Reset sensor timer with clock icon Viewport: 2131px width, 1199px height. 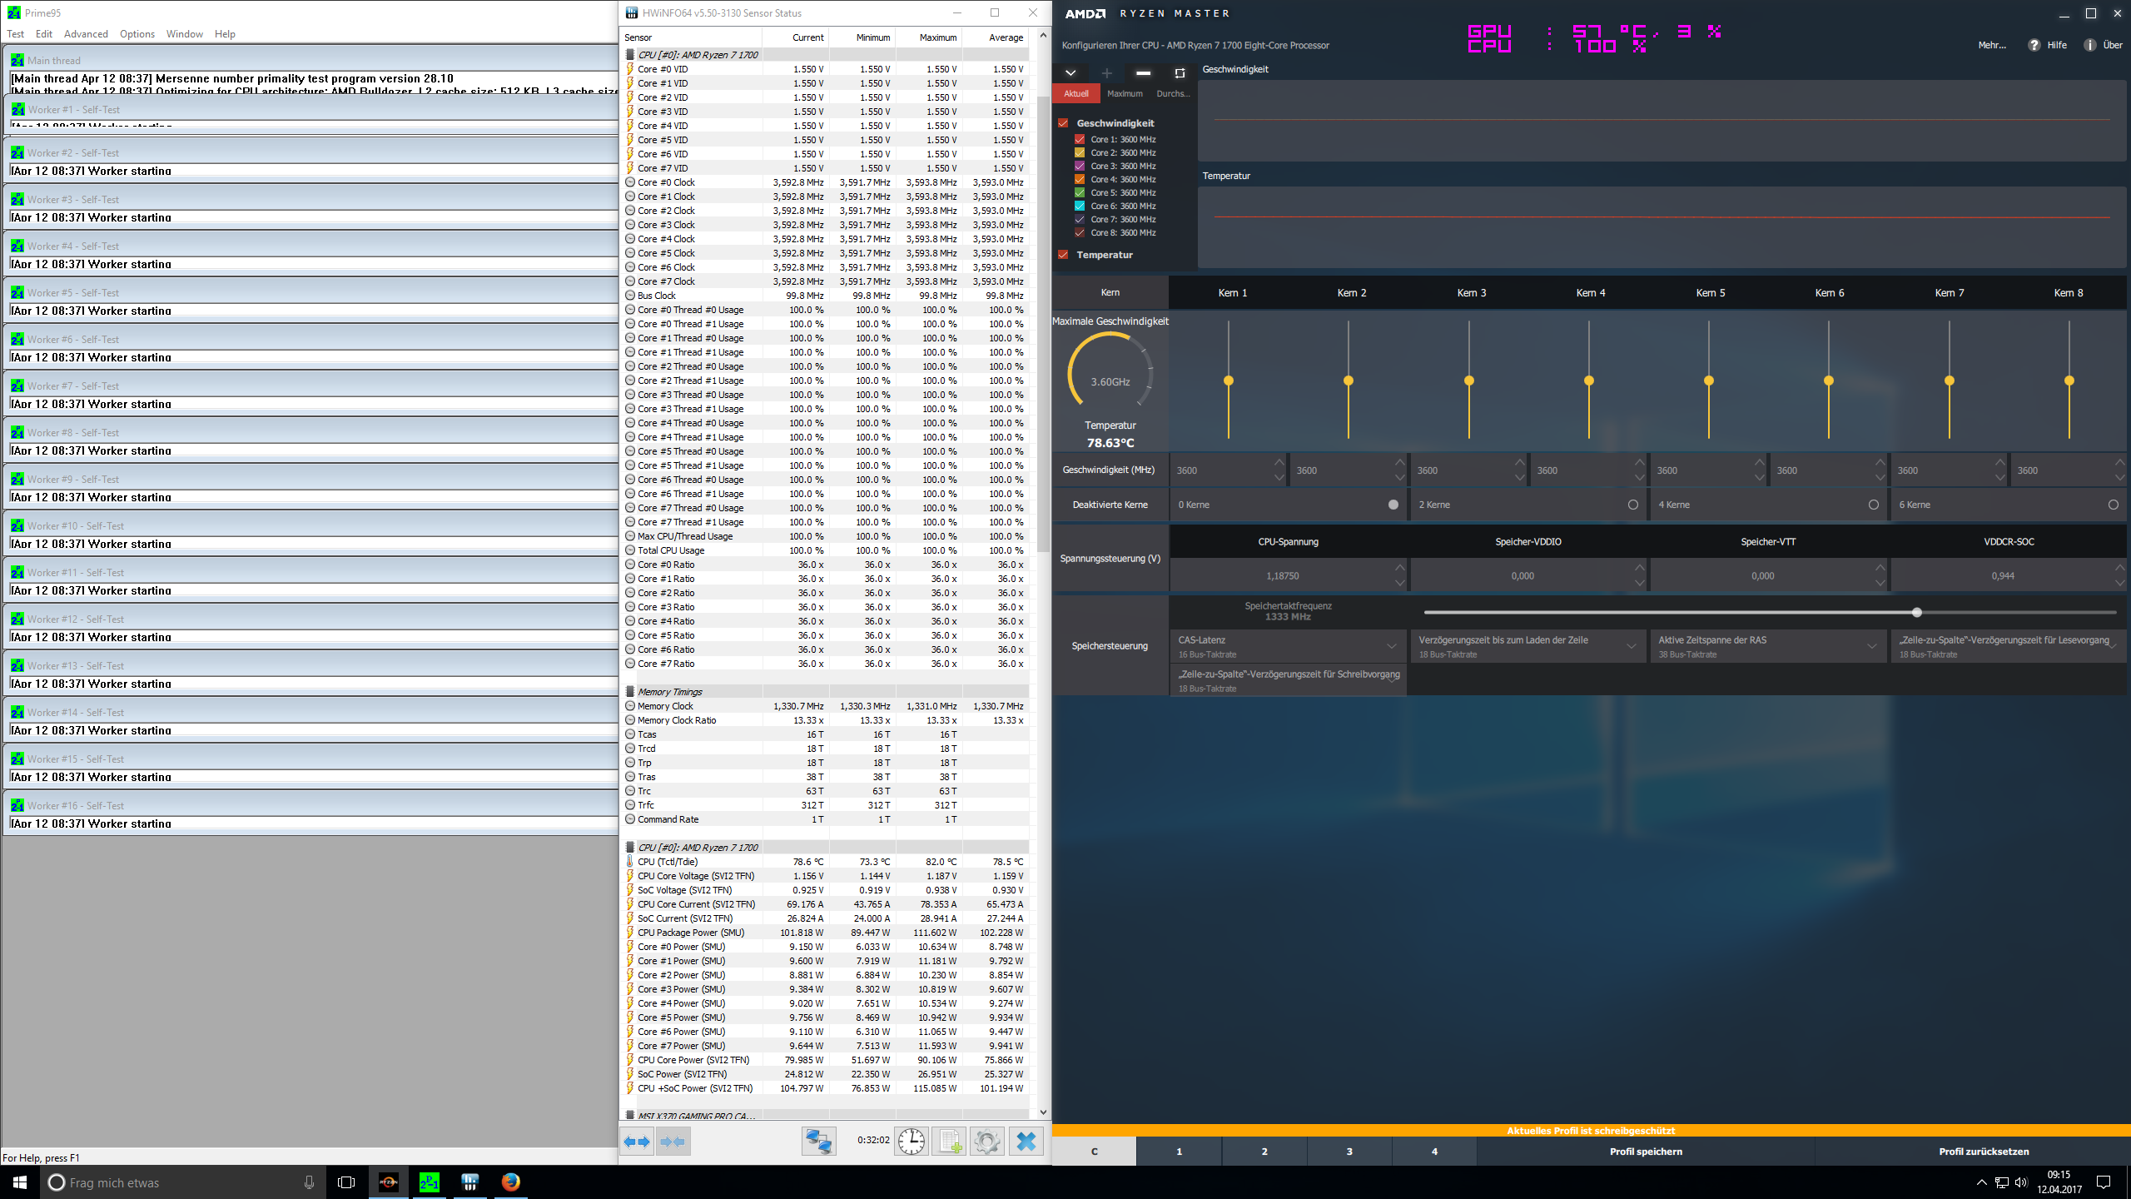pos(912,1142)
